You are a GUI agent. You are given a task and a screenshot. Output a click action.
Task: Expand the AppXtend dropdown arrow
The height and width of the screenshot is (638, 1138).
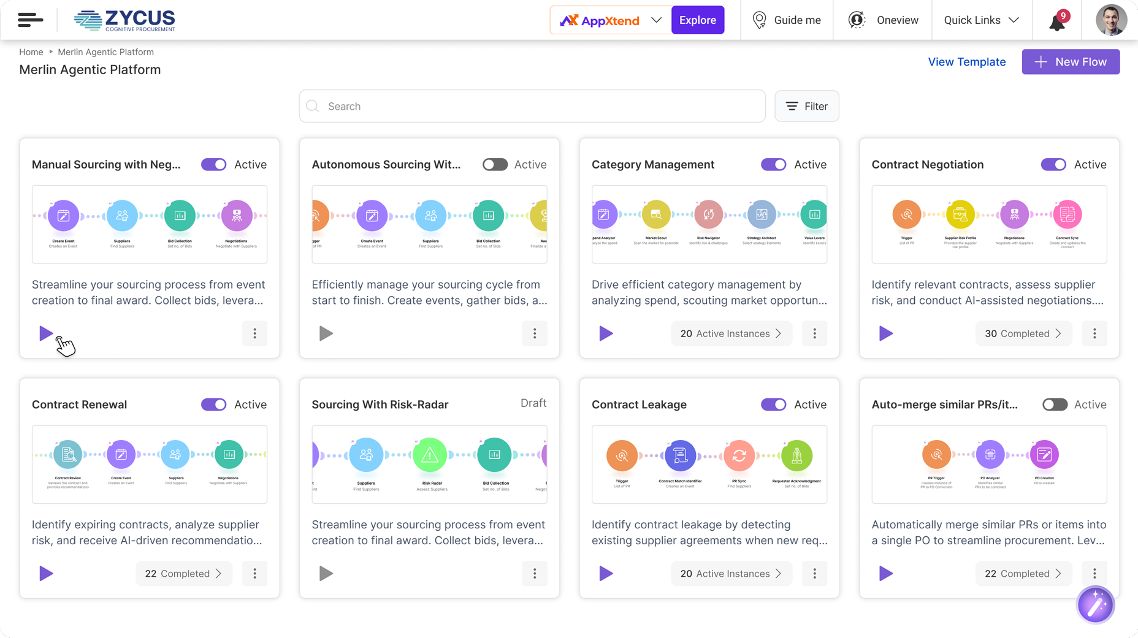click(656, 20)
